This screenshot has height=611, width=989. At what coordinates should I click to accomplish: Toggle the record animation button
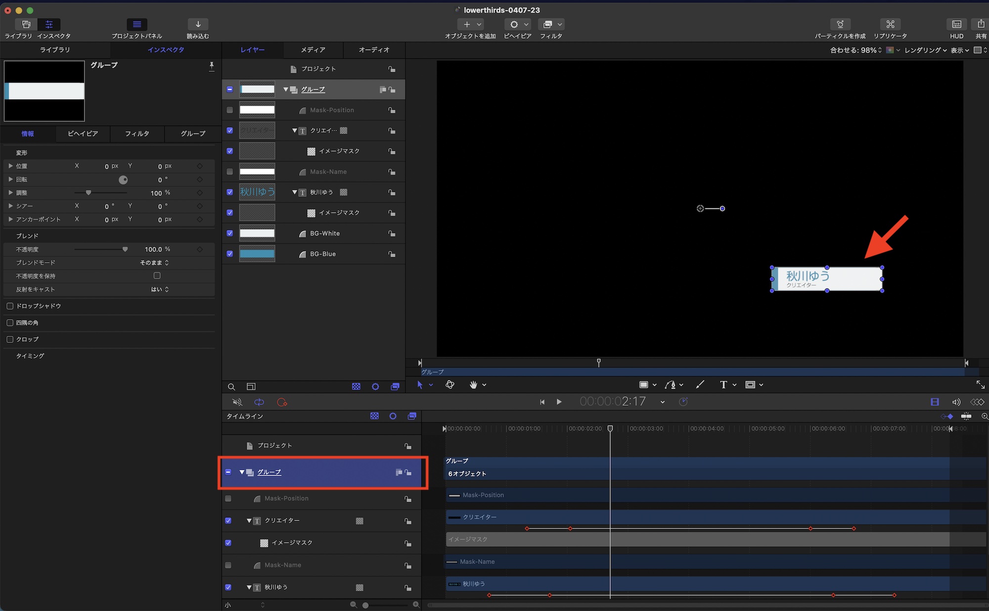pos(282,402)
